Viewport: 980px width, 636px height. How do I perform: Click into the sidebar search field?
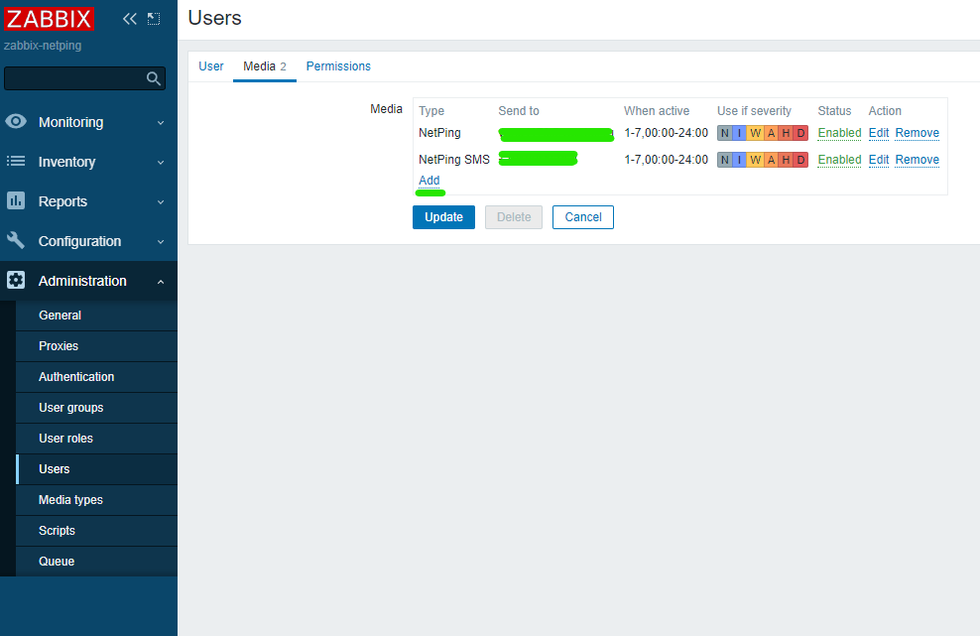[x=74, y=79]
